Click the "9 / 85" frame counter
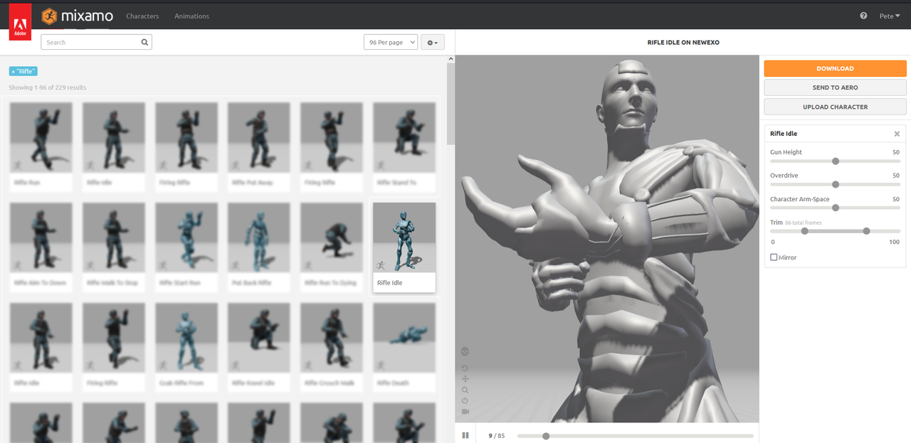The image size is (911, 443). coord(497,436)
